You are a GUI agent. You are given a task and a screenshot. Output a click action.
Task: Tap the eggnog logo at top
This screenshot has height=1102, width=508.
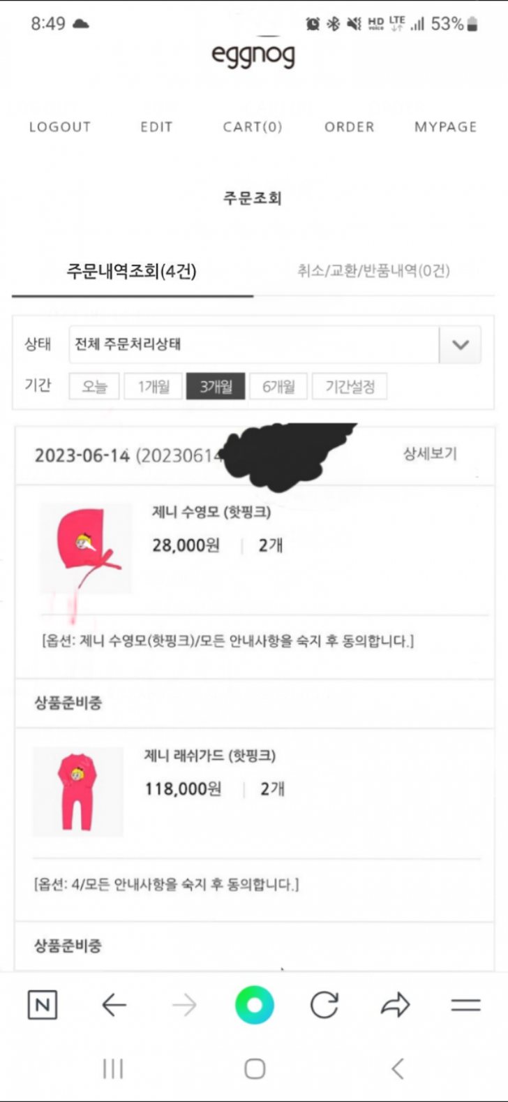click(x=253, y=54)
